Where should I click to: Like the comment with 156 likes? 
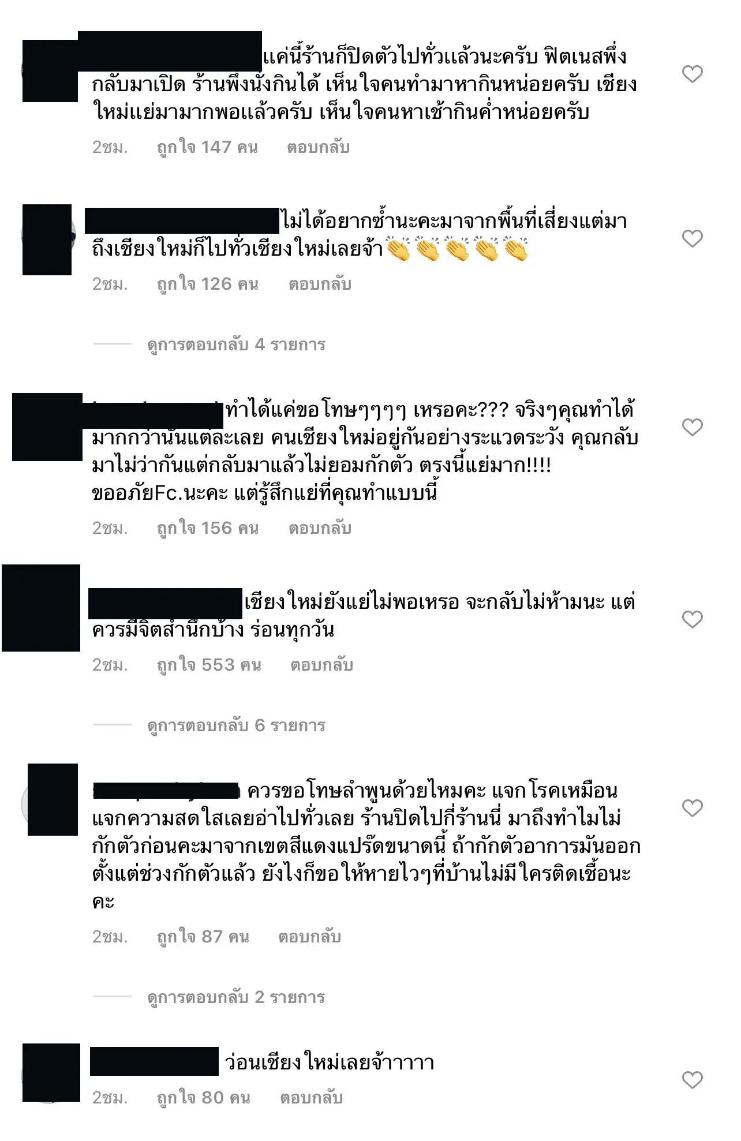pyautogui.click(x=692, y=427)
